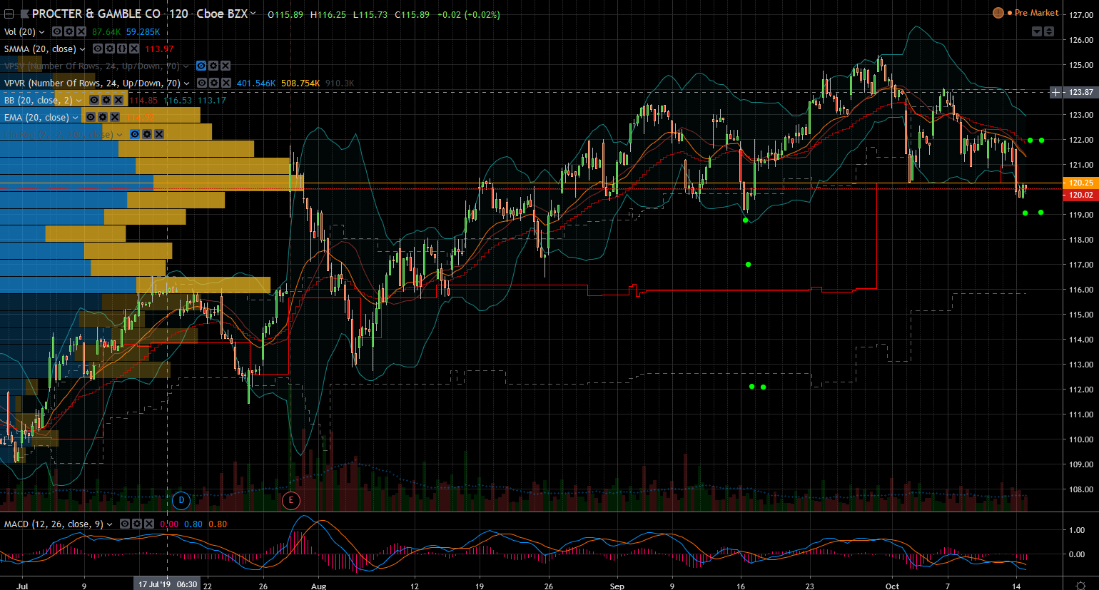Click the VPVR value 508.754K
This screenshot has width=1099, height=590.
[300, 83]
